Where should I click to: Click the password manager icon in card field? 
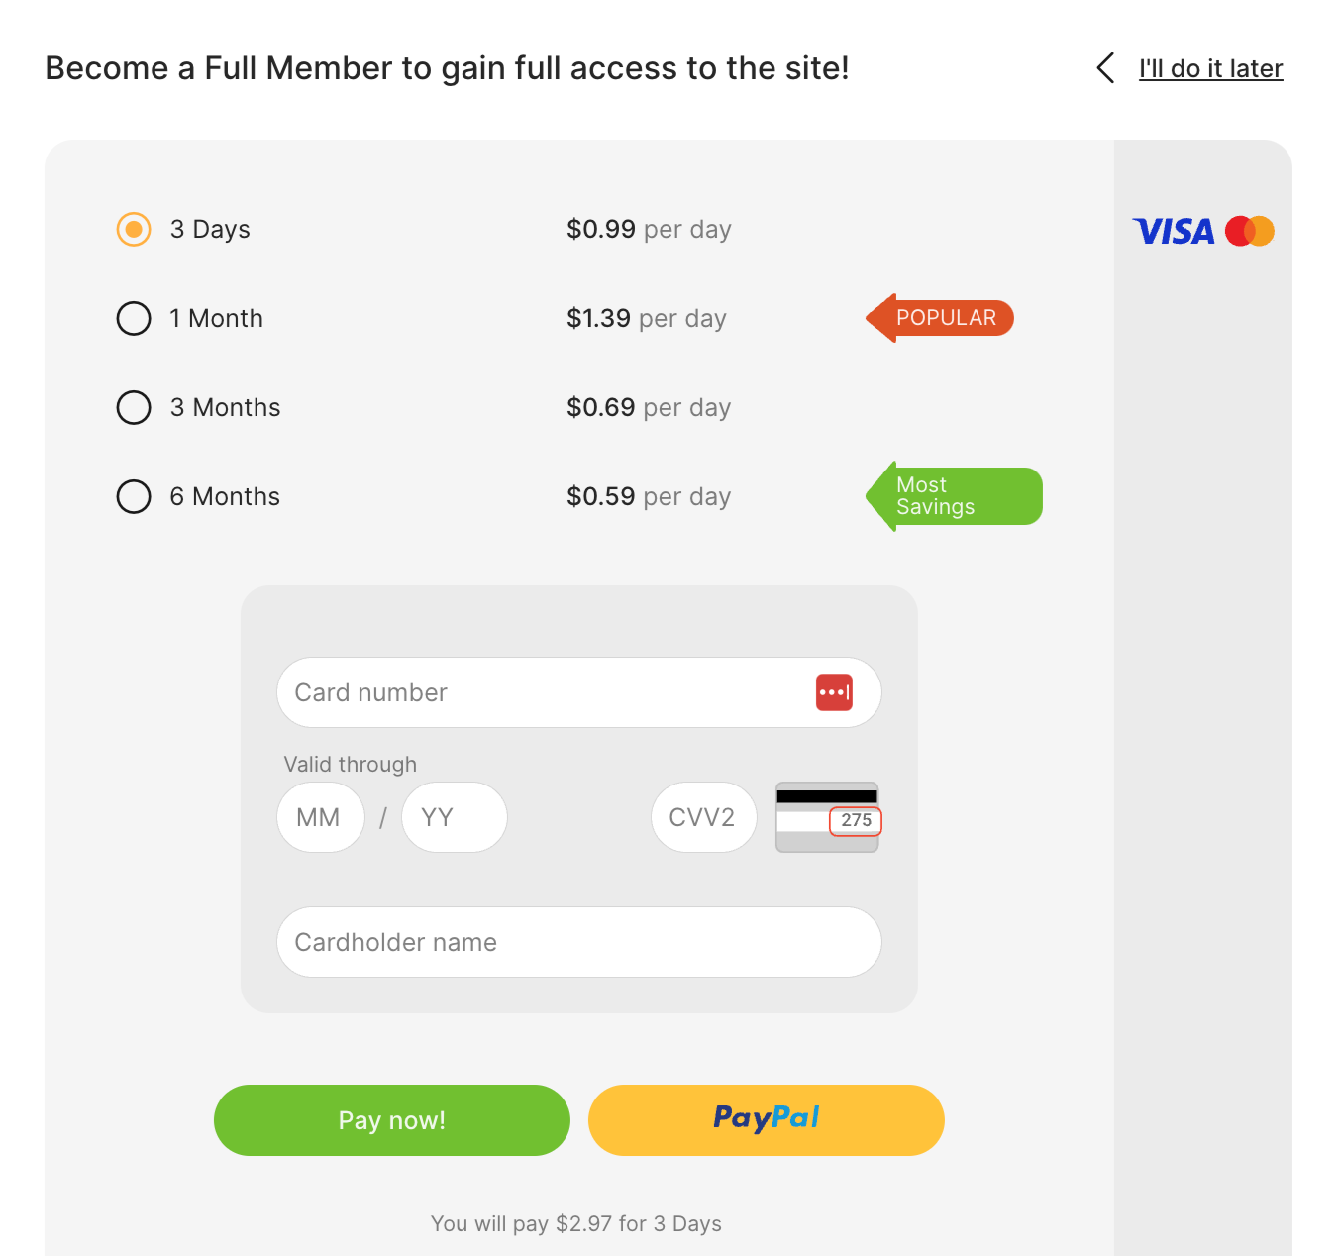pos(834,692)
